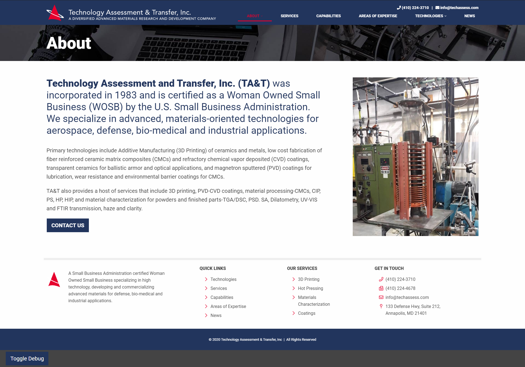The height and width of the screenshot is (367, 525).
Task: Click footer phone number (410) 224-3710
Action: pos(400,279)
